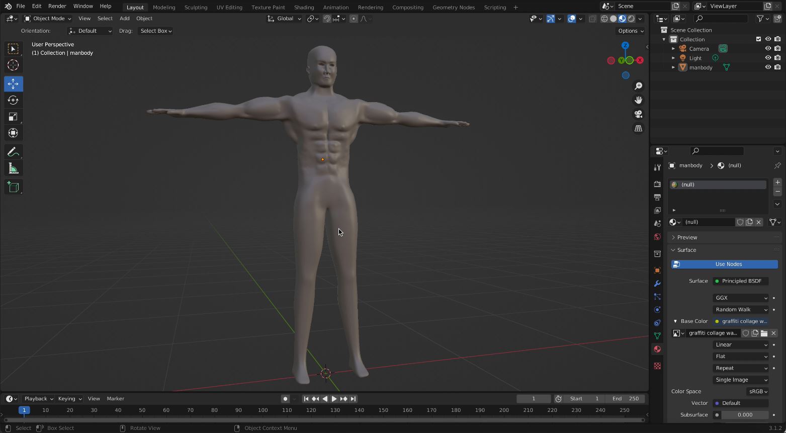Image resolution: width=786 pixels, height=433 pixels.
Task: Add a new material slot plus button
Action: coord(777,183)
